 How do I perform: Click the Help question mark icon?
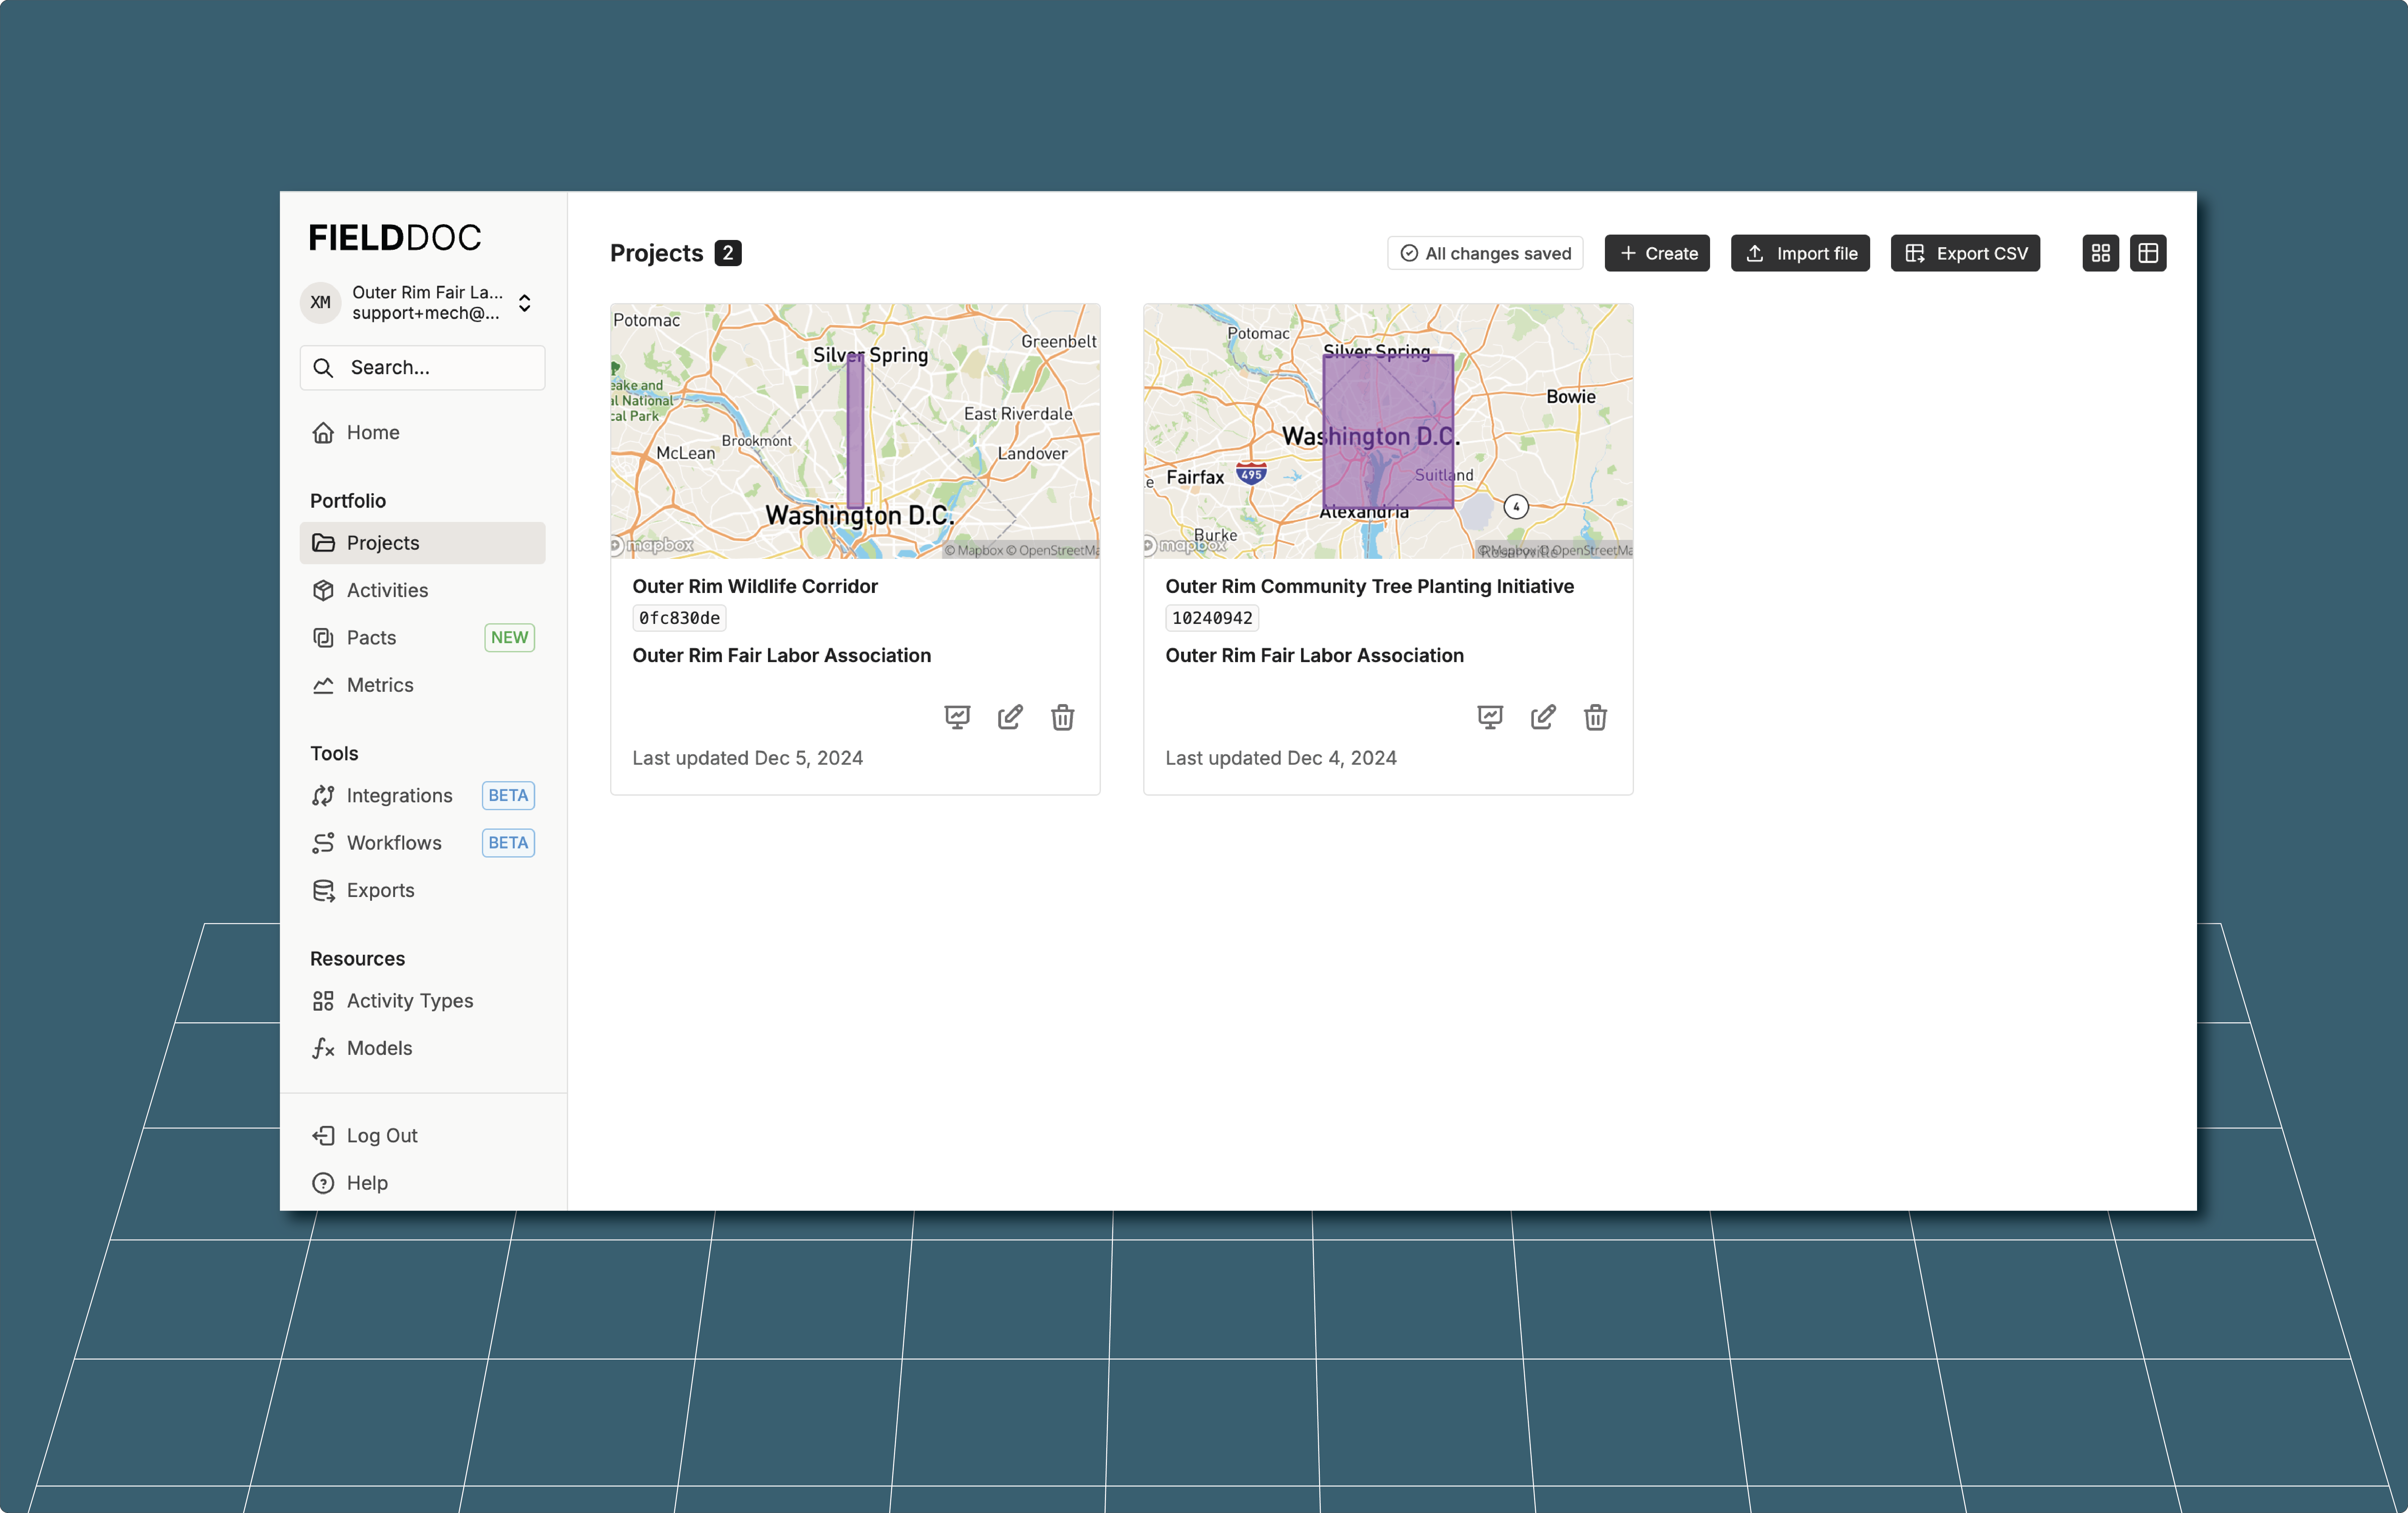(323, 1183)
